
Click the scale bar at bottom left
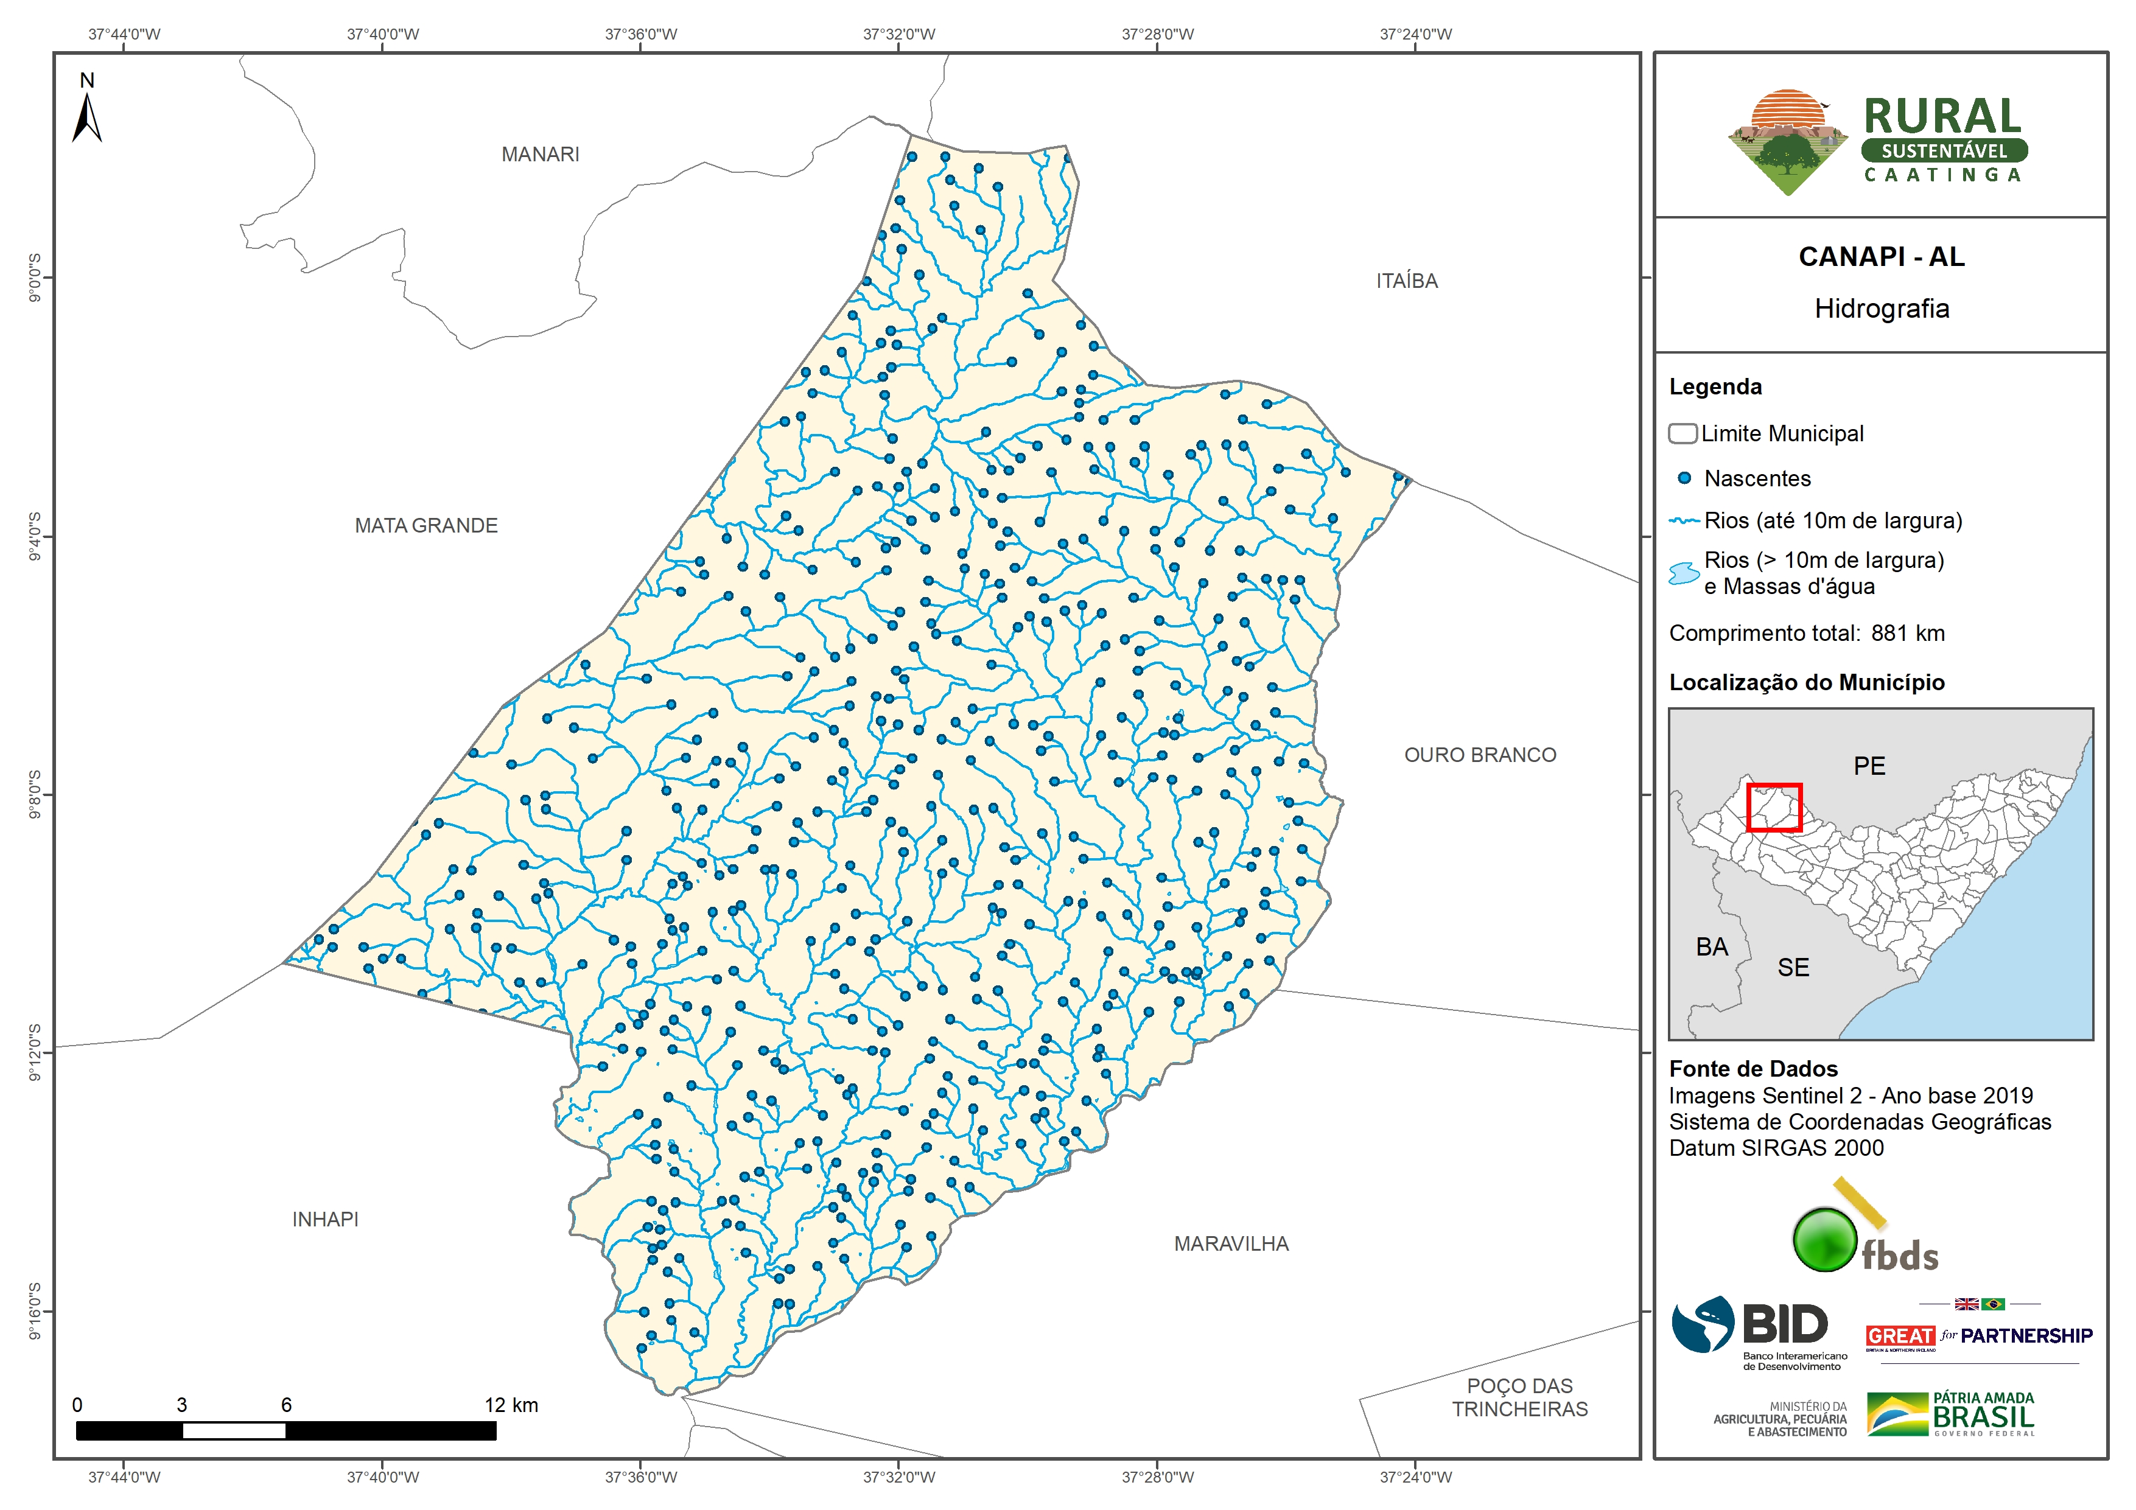pos(285,1430)
